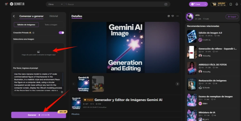Image resolution: width=241 pixels, height=121 pixels.
Task: Select the Edición de imágenes mode
Action: click(x=26, y=25)
